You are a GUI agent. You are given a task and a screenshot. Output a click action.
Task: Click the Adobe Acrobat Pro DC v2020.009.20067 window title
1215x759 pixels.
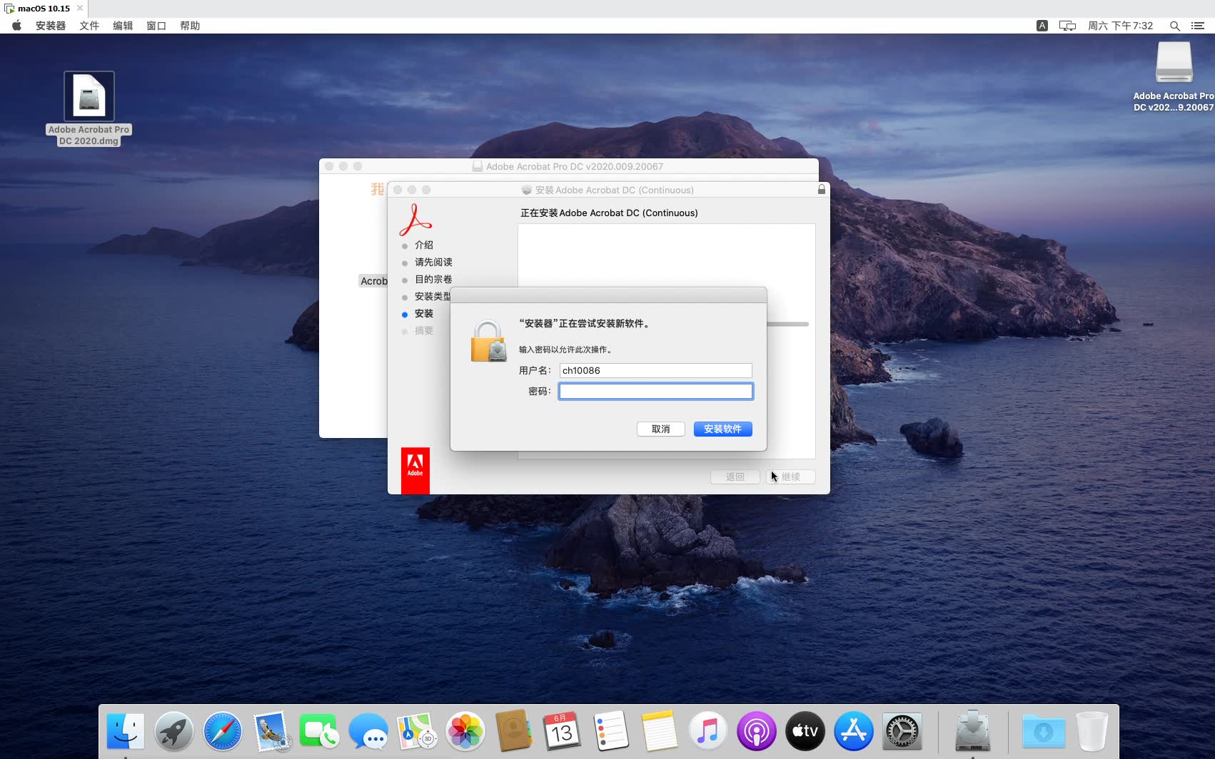575,166
